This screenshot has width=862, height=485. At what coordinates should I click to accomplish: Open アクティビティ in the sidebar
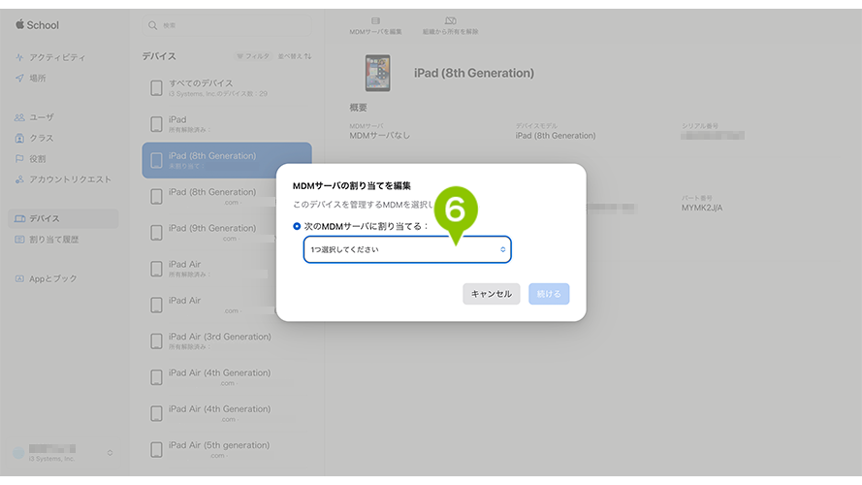57,57
